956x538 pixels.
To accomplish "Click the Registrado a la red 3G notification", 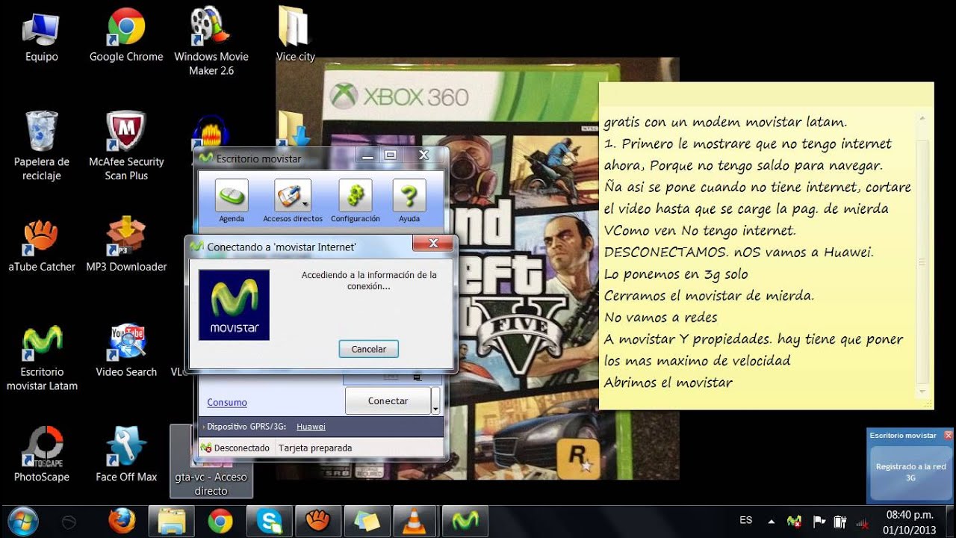I will pyautogui.click(x=910, y=471).
